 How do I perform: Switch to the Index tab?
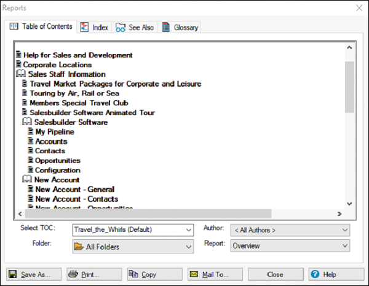click(x=94, y=27)
